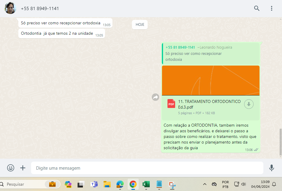
Task: Click the red PDF file icon
Action: tap(171, 104)
